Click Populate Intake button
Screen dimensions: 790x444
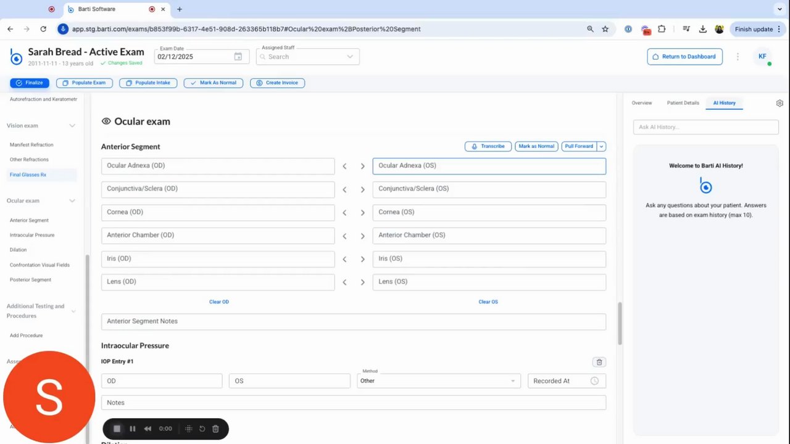tap(149, 83)
